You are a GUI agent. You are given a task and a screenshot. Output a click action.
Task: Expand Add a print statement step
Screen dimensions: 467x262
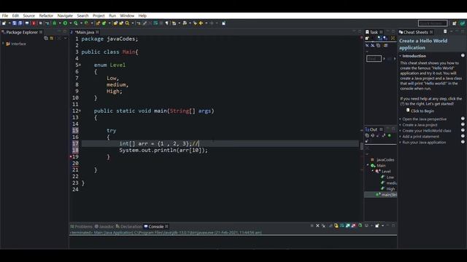[x=401, y=137]
